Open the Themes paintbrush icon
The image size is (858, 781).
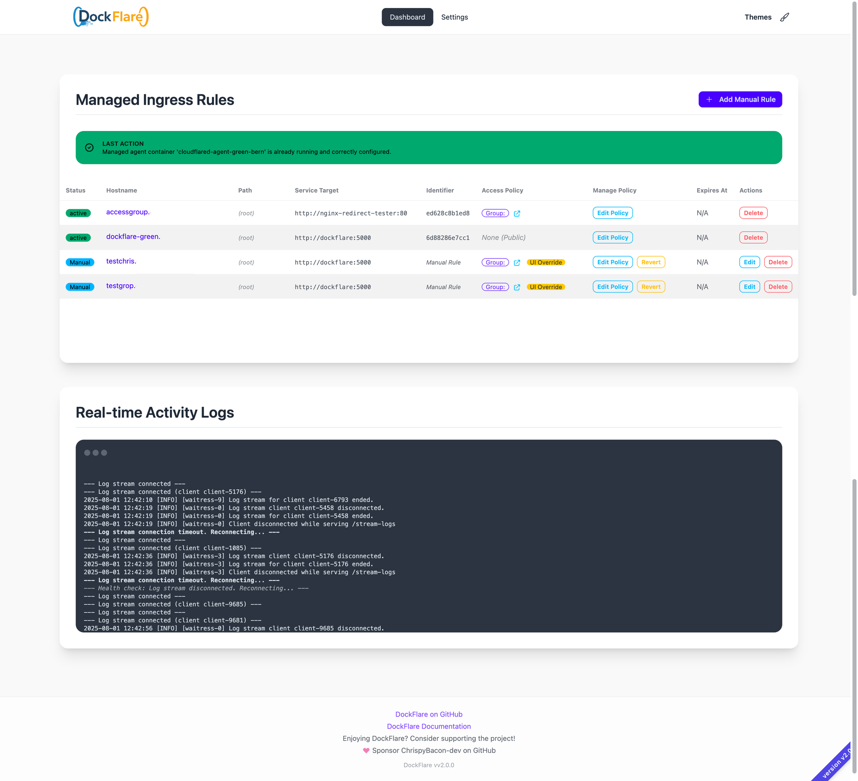[x=785, y=17]
